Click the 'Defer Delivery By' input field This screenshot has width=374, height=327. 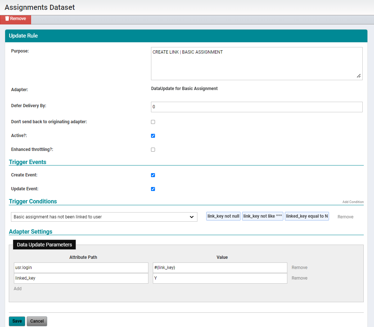(x=256, y=106)
